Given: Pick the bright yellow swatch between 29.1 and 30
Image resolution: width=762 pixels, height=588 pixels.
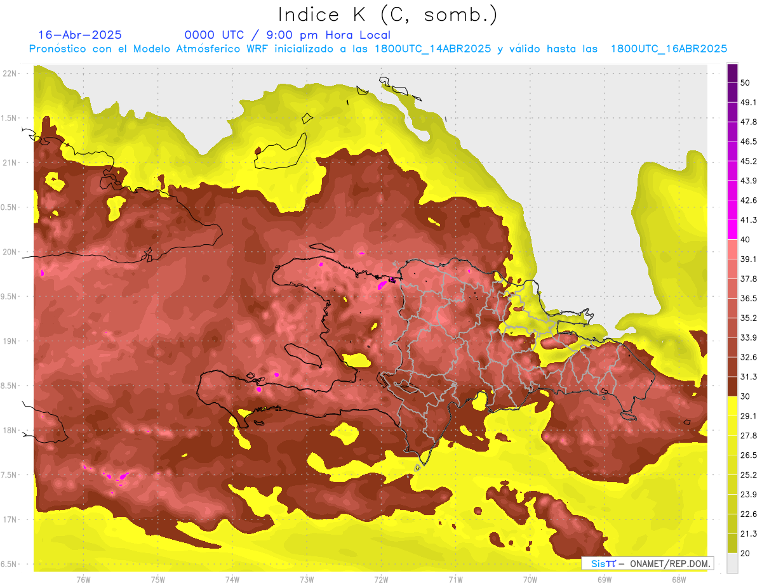Looking at the screenshot, I should pos(732,406).
